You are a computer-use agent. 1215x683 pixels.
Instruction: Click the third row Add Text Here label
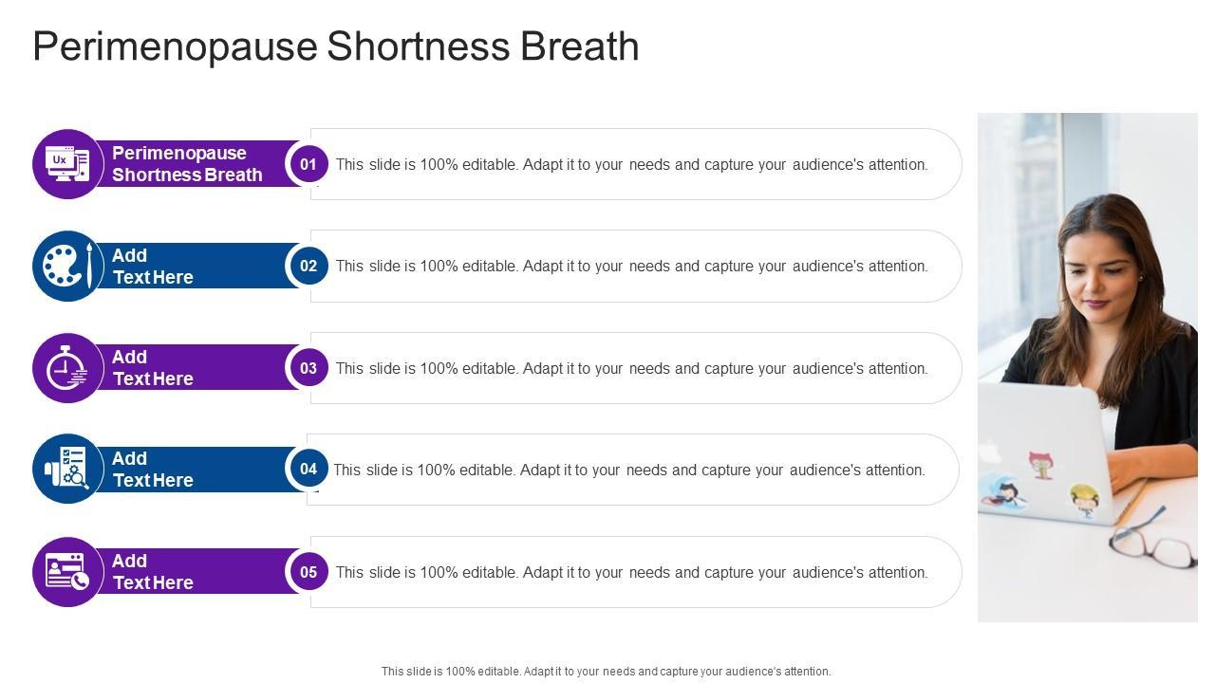click(153, 368)
